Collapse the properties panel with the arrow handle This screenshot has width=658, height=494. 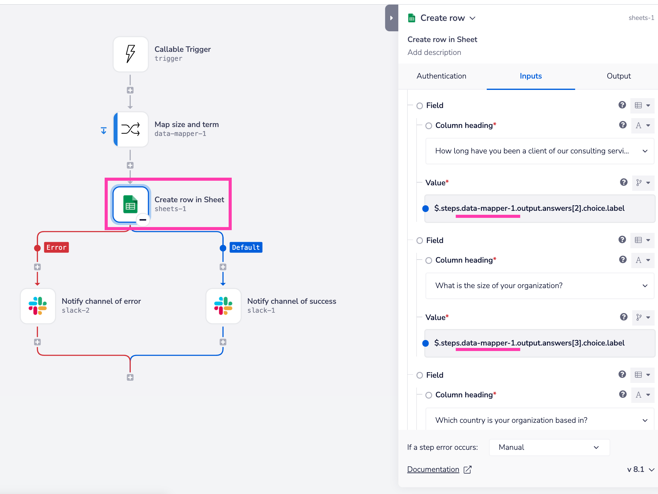pos(391,18)
